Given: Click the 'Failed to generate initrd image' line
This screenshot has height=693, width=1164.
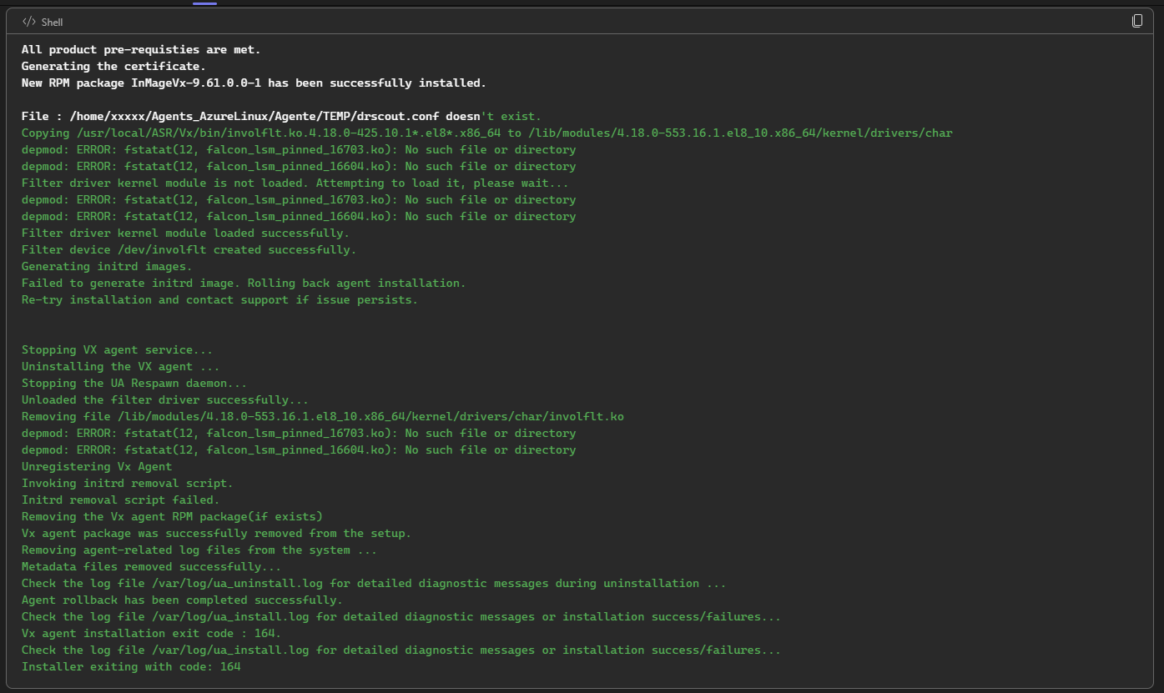Looking at the screenshot, I should 244,284.
